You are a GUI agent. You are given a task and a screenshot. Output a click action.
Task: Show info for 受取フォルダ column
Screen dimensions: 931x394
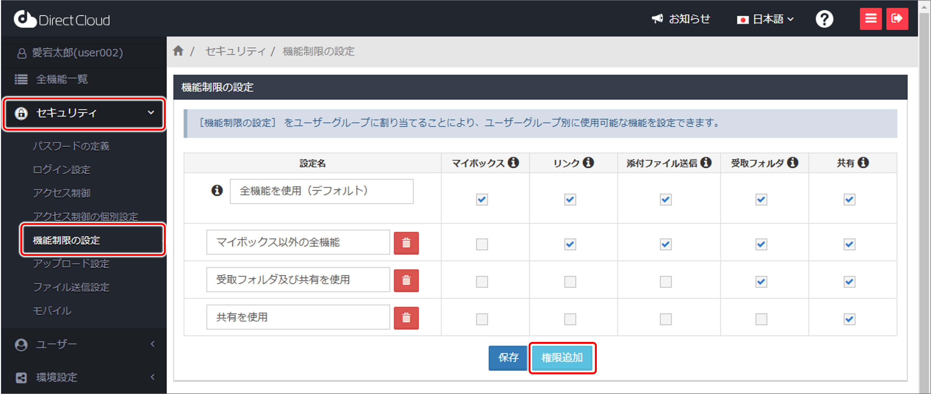(792, 162)
